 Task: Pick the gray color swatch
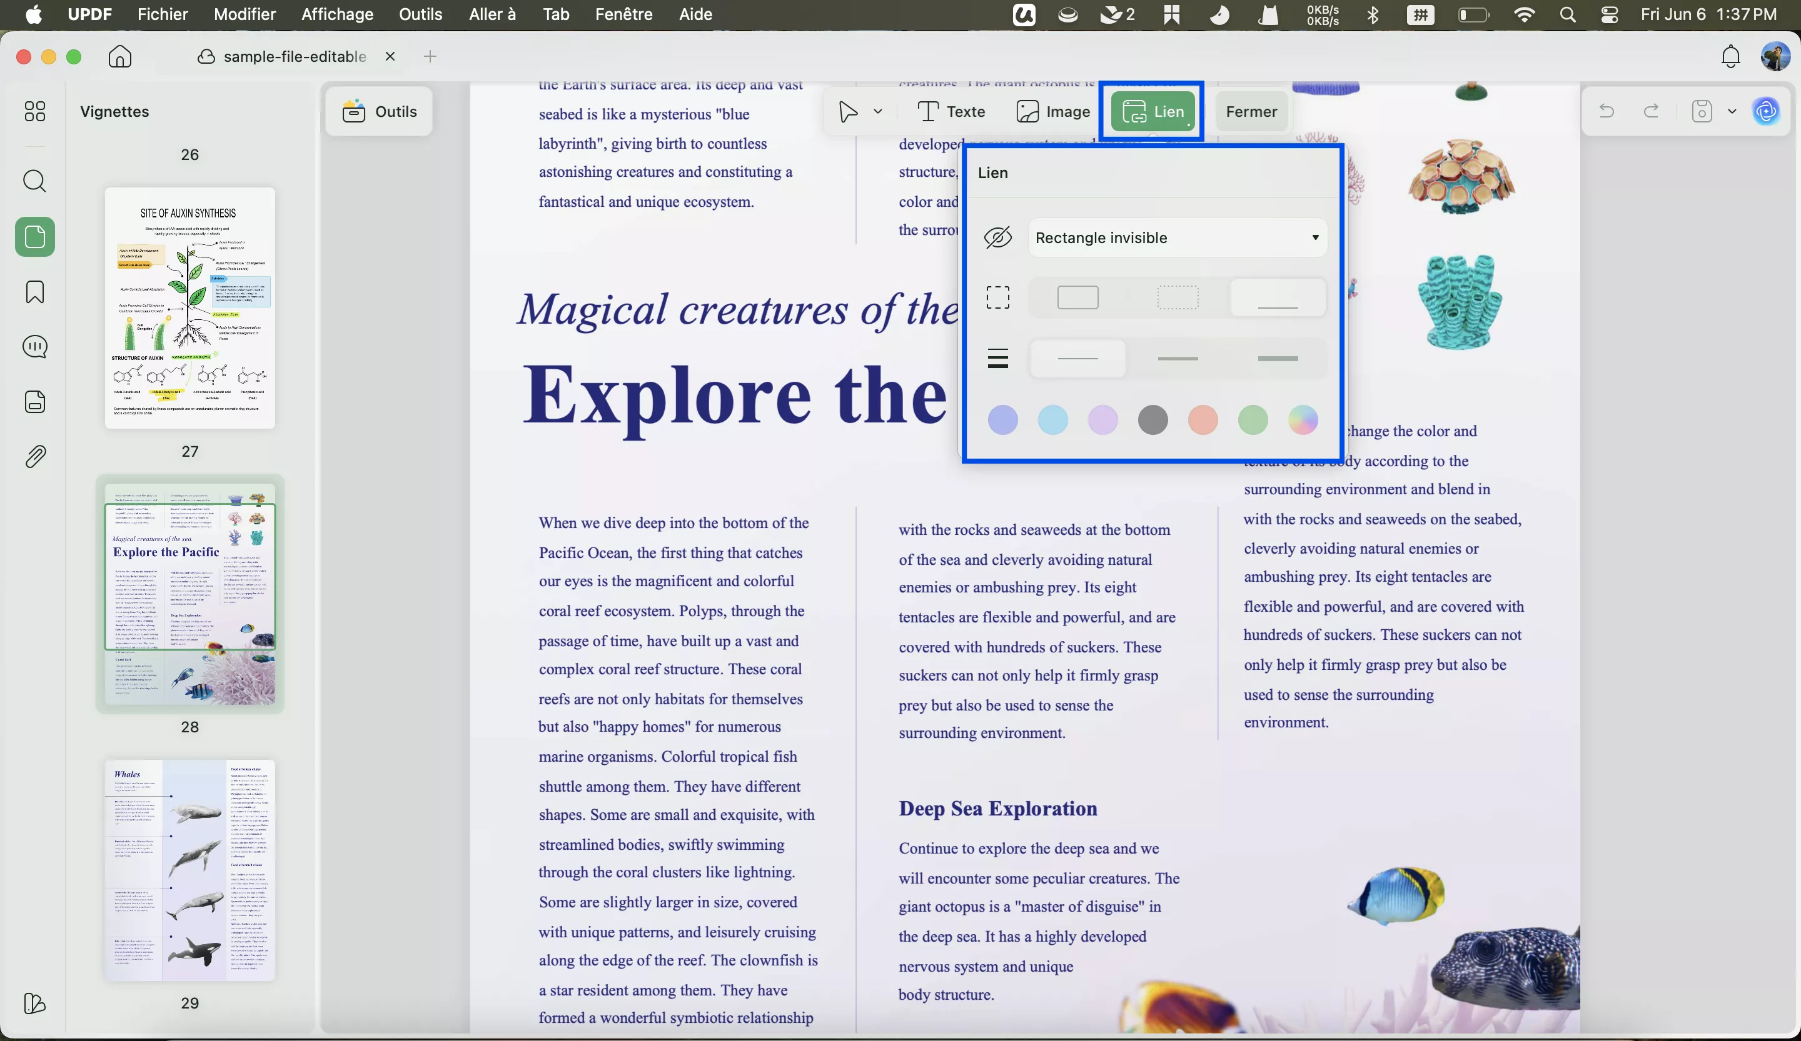pyautogui.click(x=1153, y=420)
